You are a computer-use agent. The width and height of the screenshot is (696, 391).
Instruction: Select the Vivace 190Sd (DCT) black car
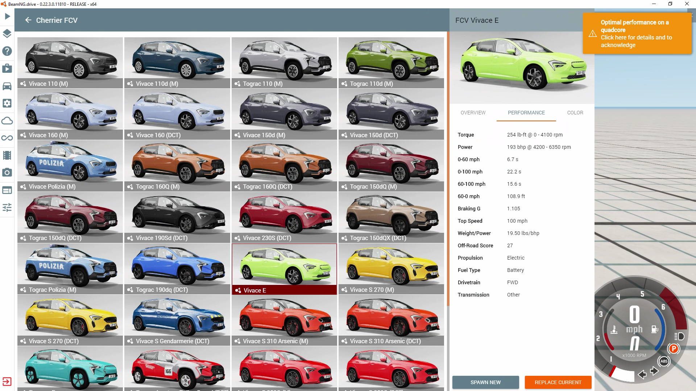point(177,217)
